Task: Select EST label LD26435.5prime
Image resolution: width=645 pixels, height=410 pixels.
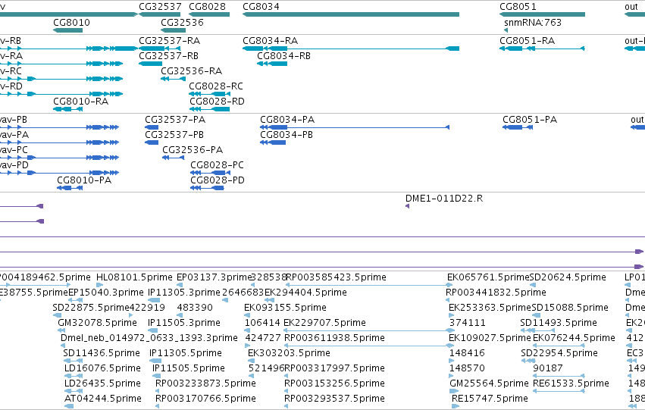Action: (102, 383)
